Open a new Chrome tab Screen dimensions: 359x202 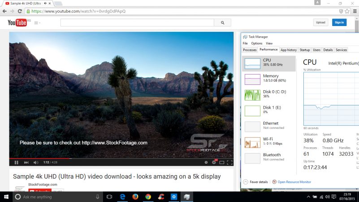coord(58,4)
